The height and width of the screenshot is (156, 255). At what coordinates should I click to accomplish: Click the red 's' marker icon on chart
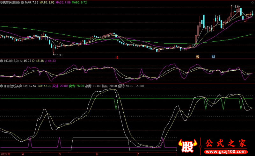[117, 58]
